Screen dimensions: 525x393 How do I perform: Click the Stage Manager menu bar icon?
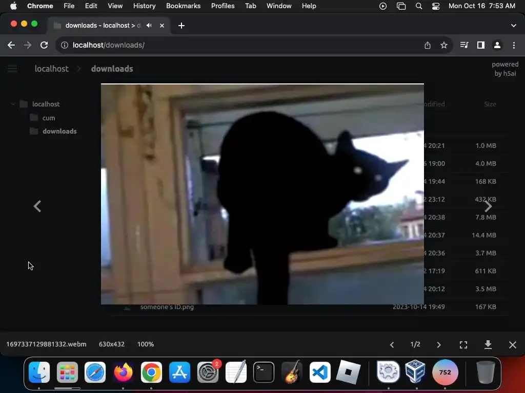[x=401, y=6]
